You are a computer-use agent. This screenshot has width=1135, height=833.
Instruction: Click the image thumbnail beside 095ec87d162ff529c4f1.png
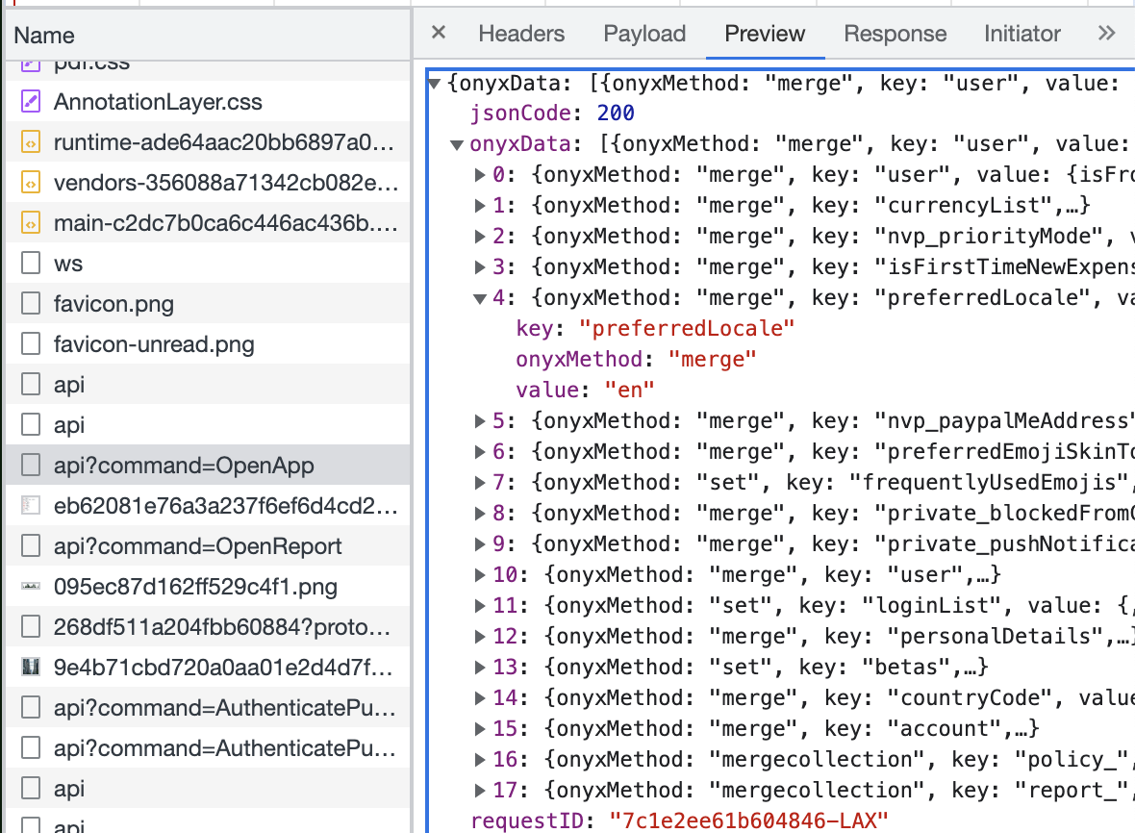31,586
